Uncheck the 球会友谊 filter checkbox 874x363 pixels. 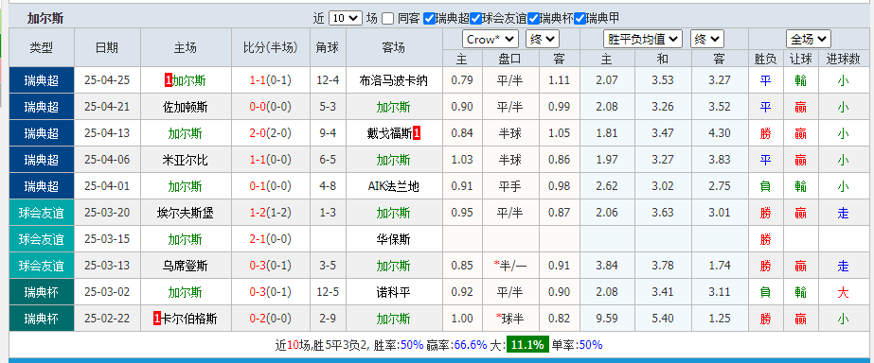coord(475,18)
